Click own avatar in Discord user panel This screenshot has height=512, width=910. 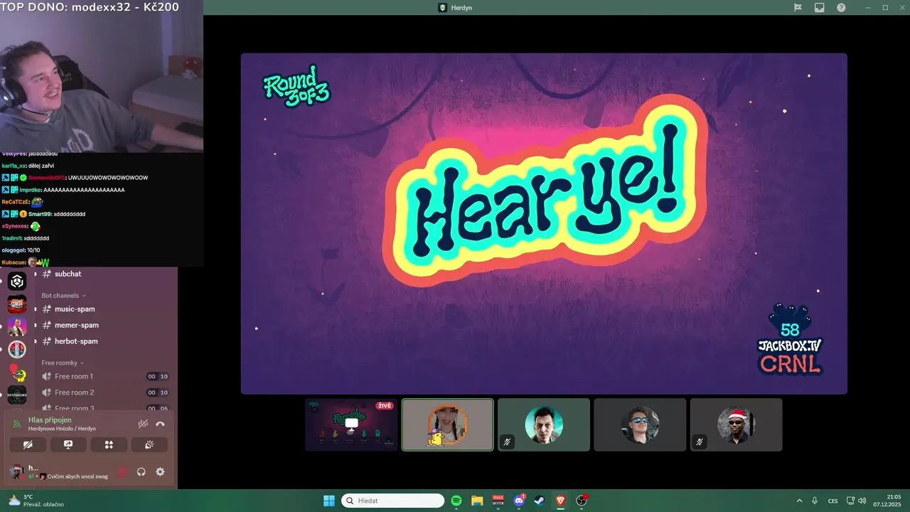(x=17, y=471)
